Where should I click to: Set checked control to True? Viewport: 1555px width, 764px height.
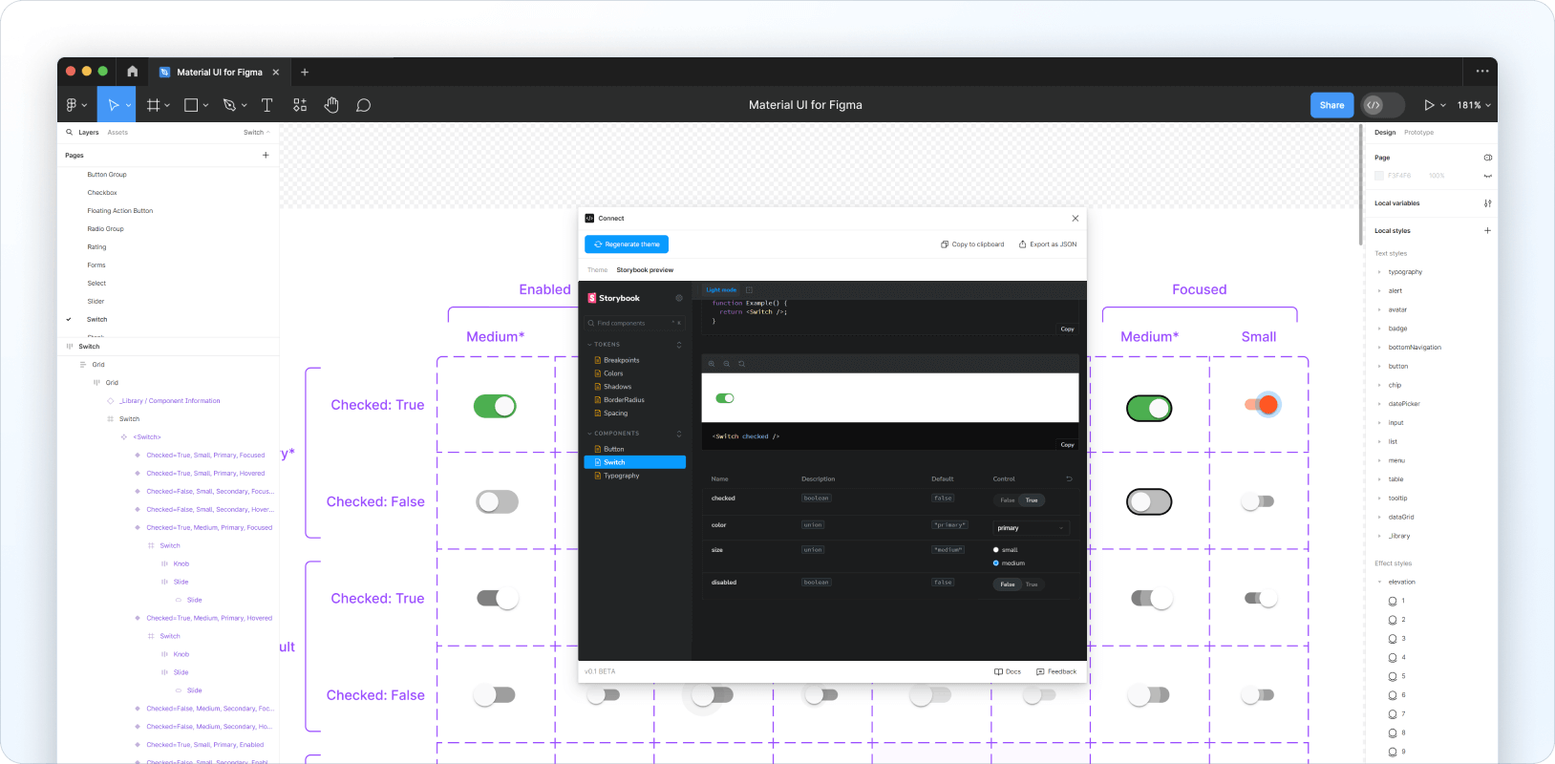tap(1032, 500)
